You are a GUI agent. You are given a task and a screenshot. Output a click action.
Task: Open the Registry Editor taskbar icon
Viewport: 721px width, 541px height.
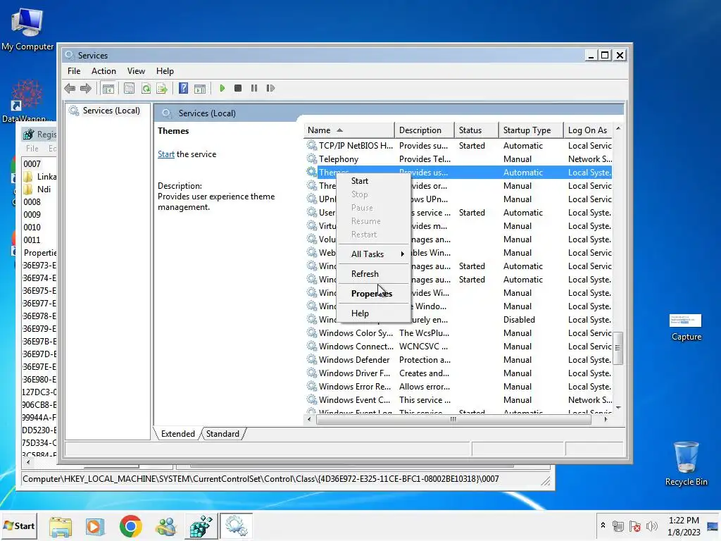[201, 526]
